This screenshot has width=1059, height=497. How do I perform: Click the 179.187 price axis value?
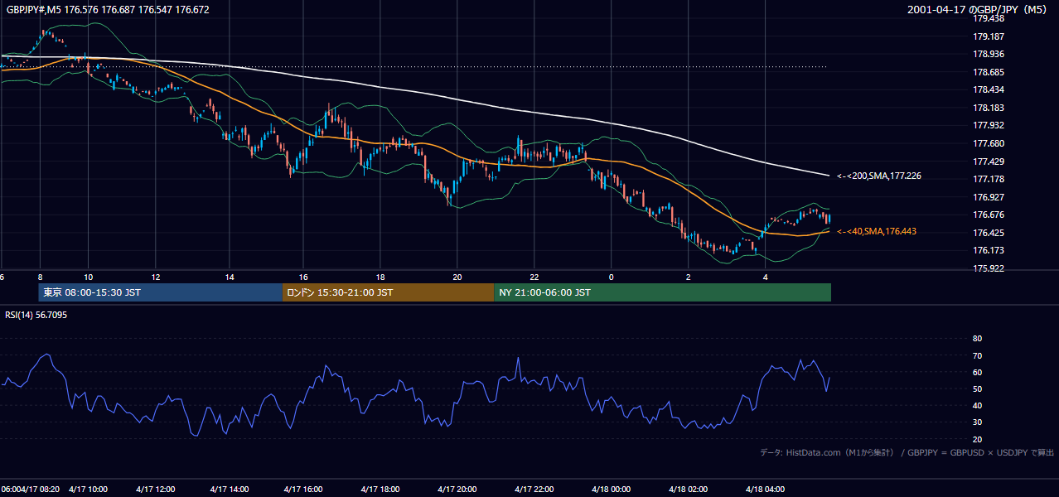pyautogui.click(x=989, y=36)
